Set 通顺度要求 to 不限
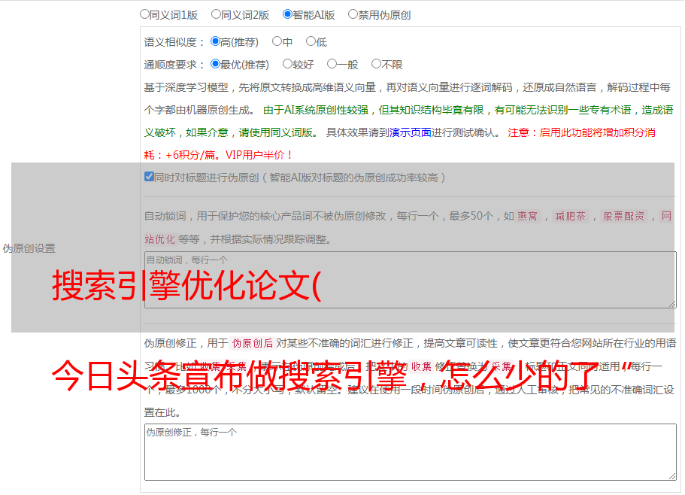Screen dimensions: 685x495 pyautogui.click(x=376, y=64)
